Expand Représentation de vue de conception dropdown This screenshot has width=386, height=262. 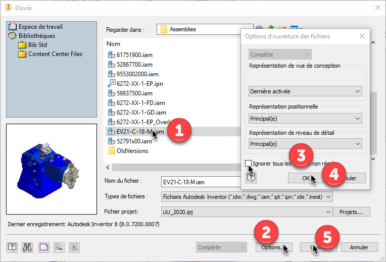pos(306,91)
